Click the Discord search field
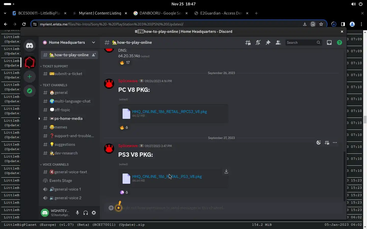 click(x=304, y=42)
